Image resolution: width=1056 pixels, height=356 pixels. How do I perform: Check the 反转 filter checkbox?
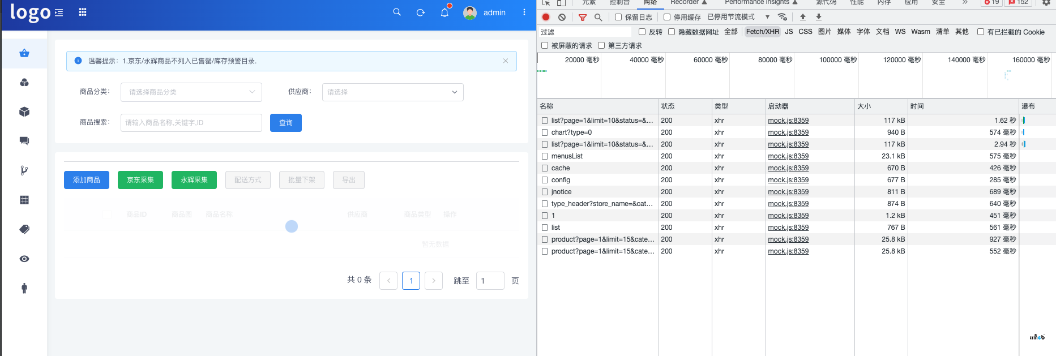pyautogui.click(x=642, y=32)
